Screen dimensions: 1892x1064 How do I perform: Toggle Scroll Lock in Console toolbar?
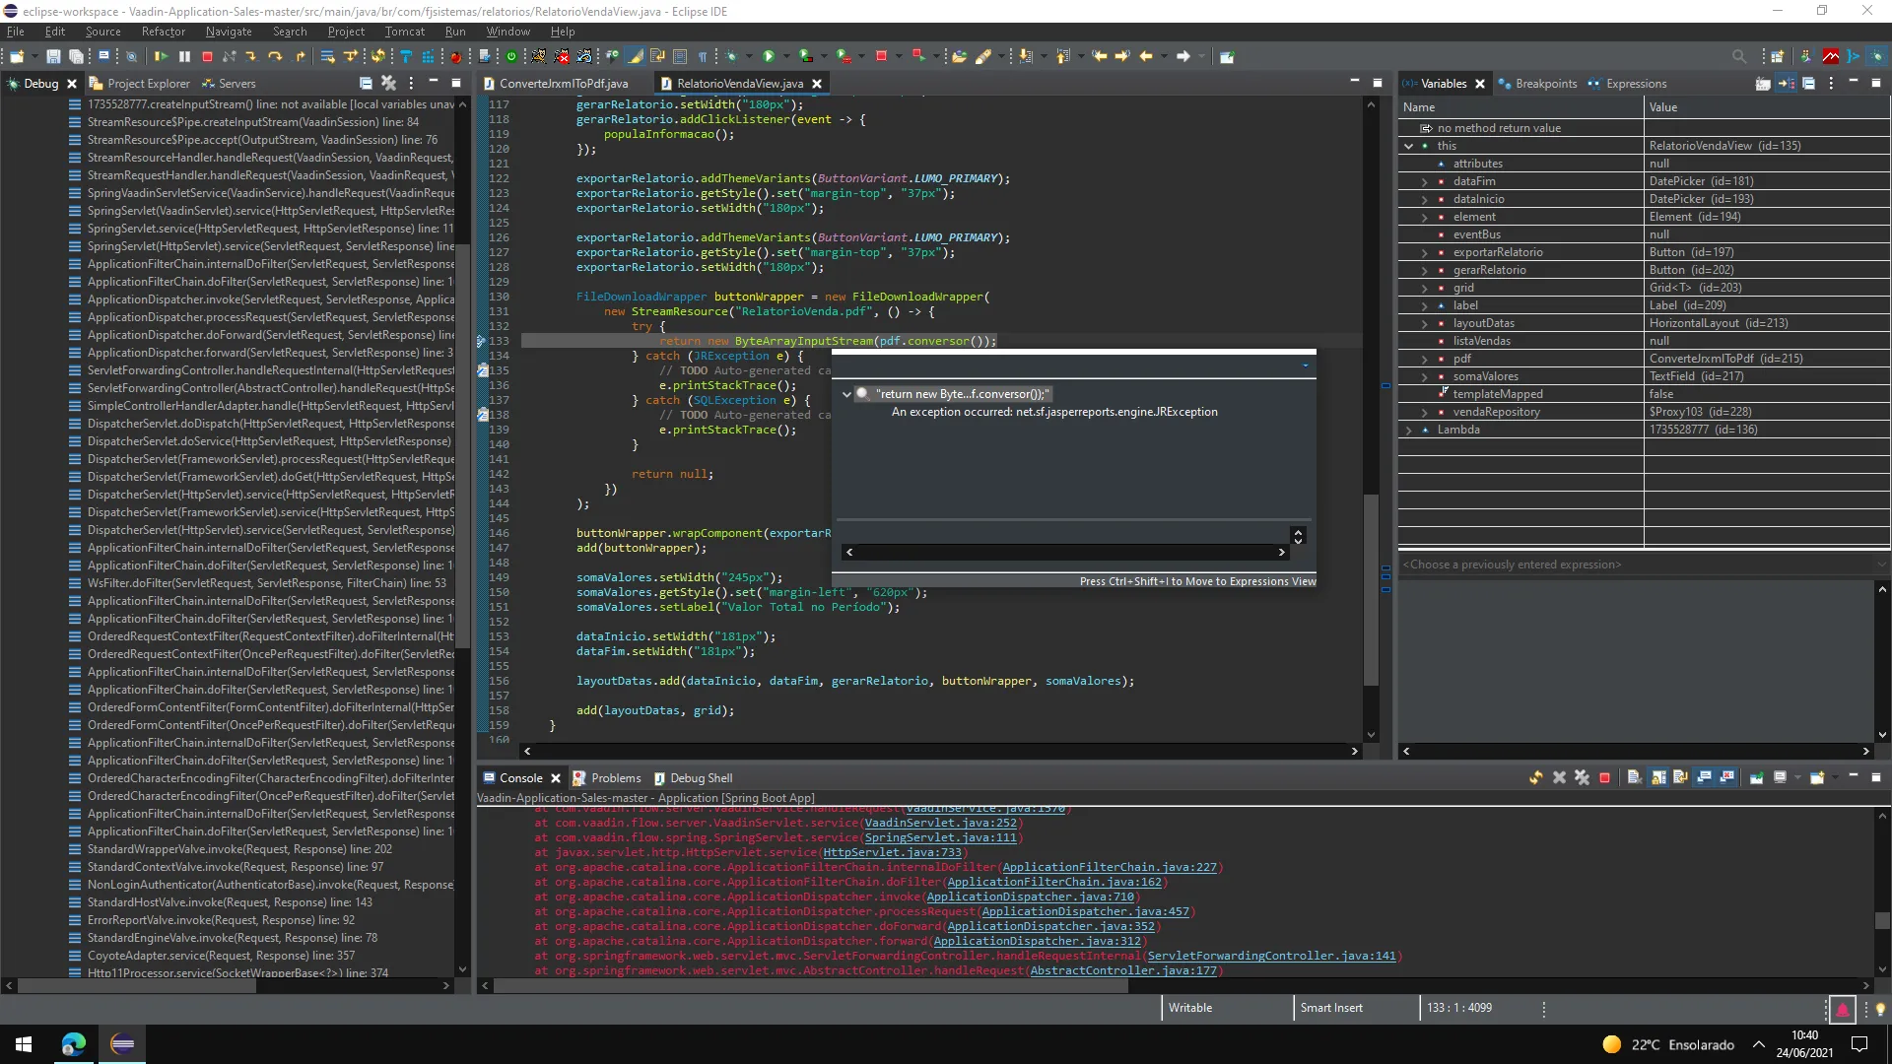[1658, 778]
